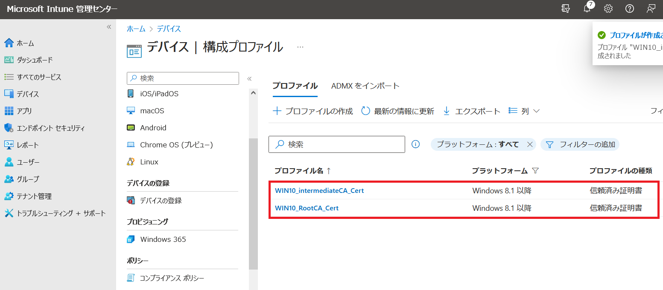Click 最新の情報に更新 refresh button
The image size is (663, 290).
397,111
